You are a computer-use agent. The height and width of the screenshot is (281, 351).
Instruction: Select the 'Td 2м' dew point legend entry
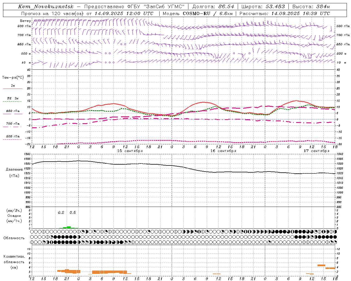[x=13, y=100]
